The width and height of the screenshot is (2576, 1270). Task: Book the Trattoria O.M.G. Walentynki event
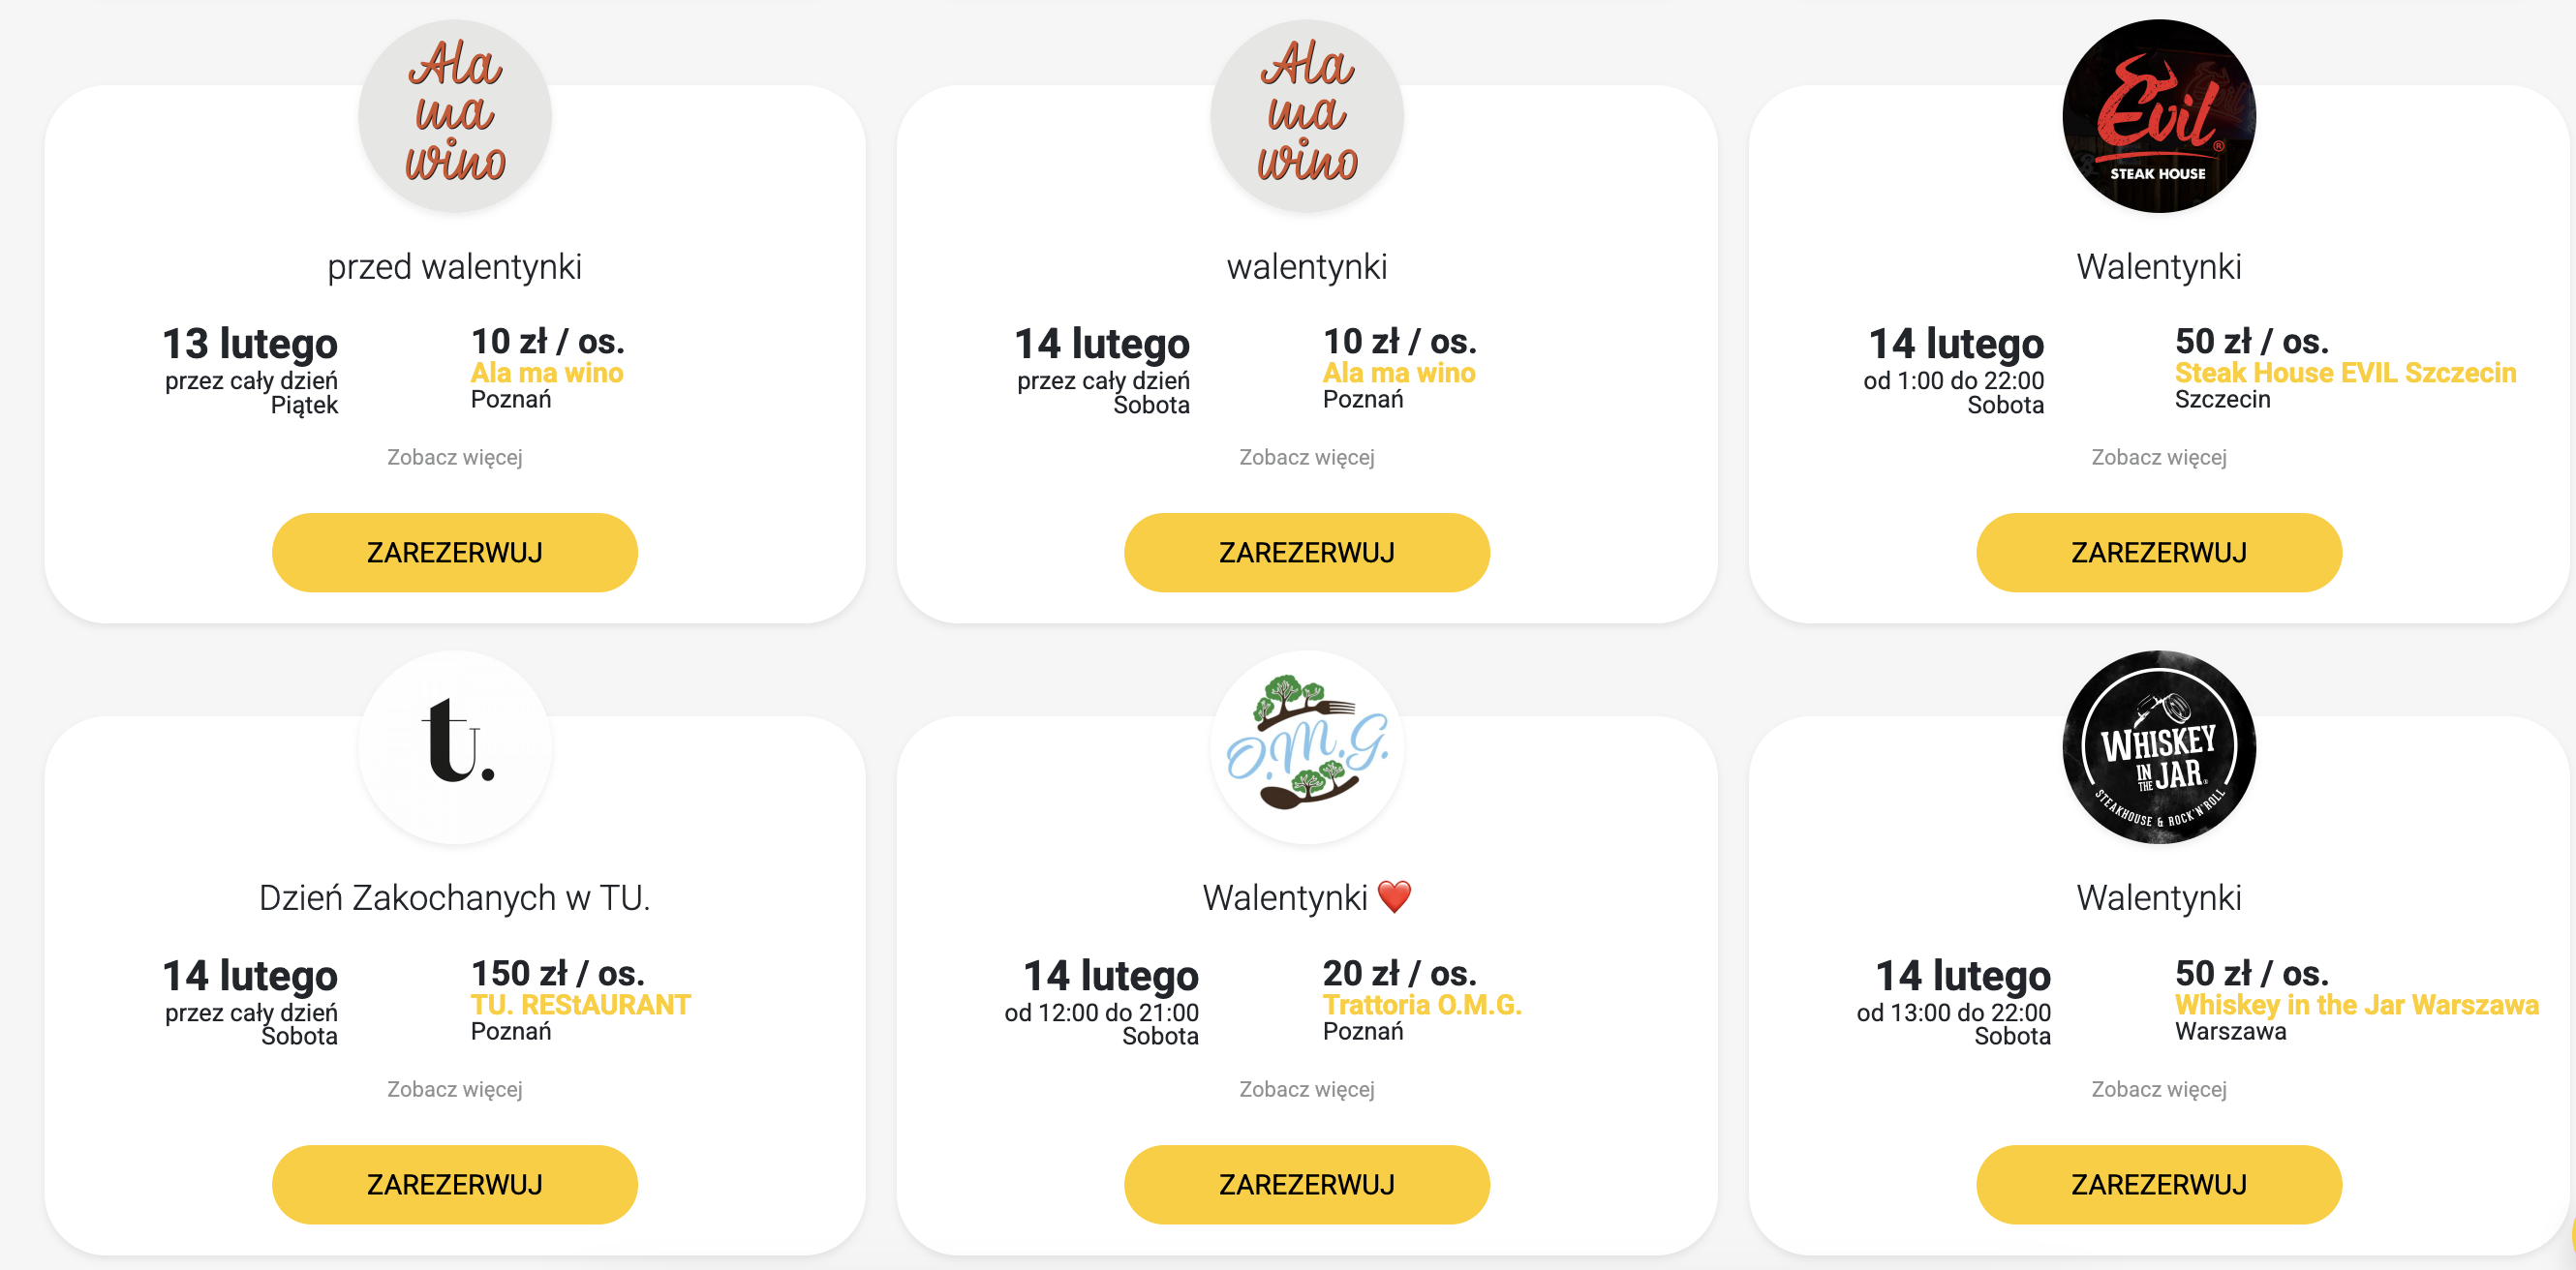pos(1306,1184)
